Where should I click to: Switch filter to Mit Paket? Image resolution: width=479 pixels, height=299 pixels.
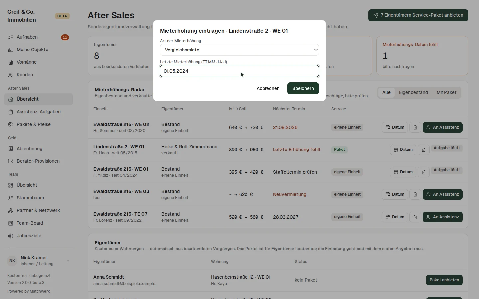(x=446, y=92)
